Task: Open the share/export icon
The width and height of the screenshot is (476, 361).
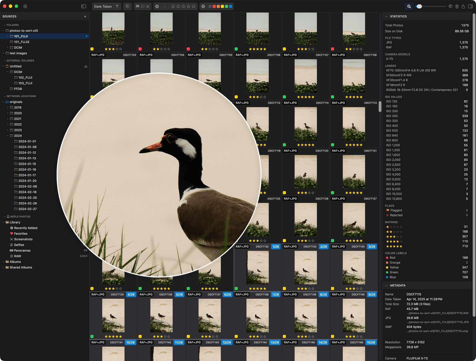Action: point(463,6)
